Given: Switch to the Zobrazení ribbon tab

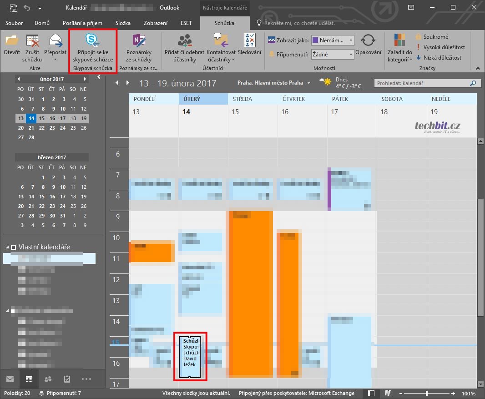Looking at the screenshot, I should point(155,23).
